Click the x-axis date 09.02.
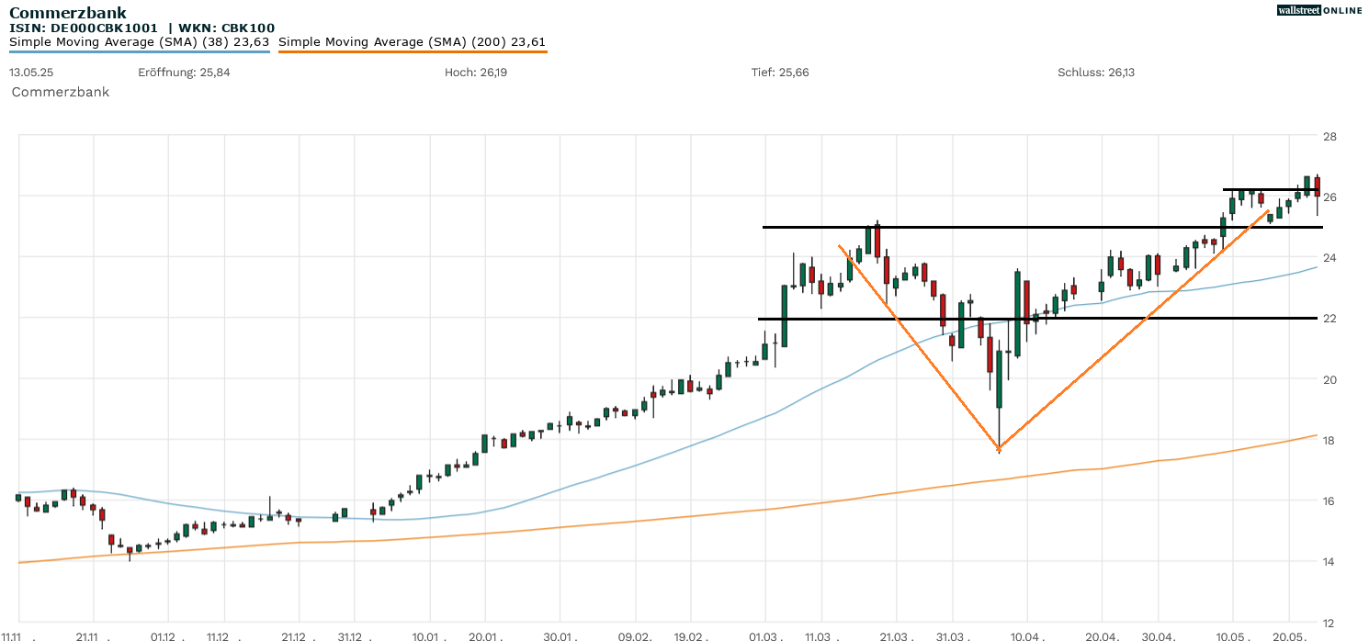Screen dimensions: 1369x641 pyautogui.click(x=634, y=636)
